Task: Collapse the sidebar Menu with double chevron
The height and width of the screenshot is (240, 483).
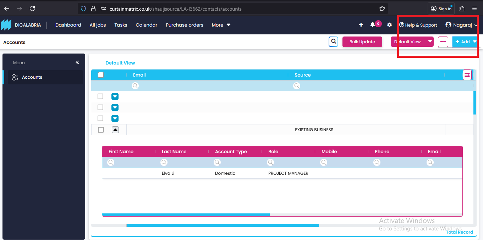Action: point(77,63)
